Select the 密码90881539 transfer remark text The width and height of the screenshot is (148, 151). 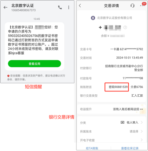[x=118, y=87]
